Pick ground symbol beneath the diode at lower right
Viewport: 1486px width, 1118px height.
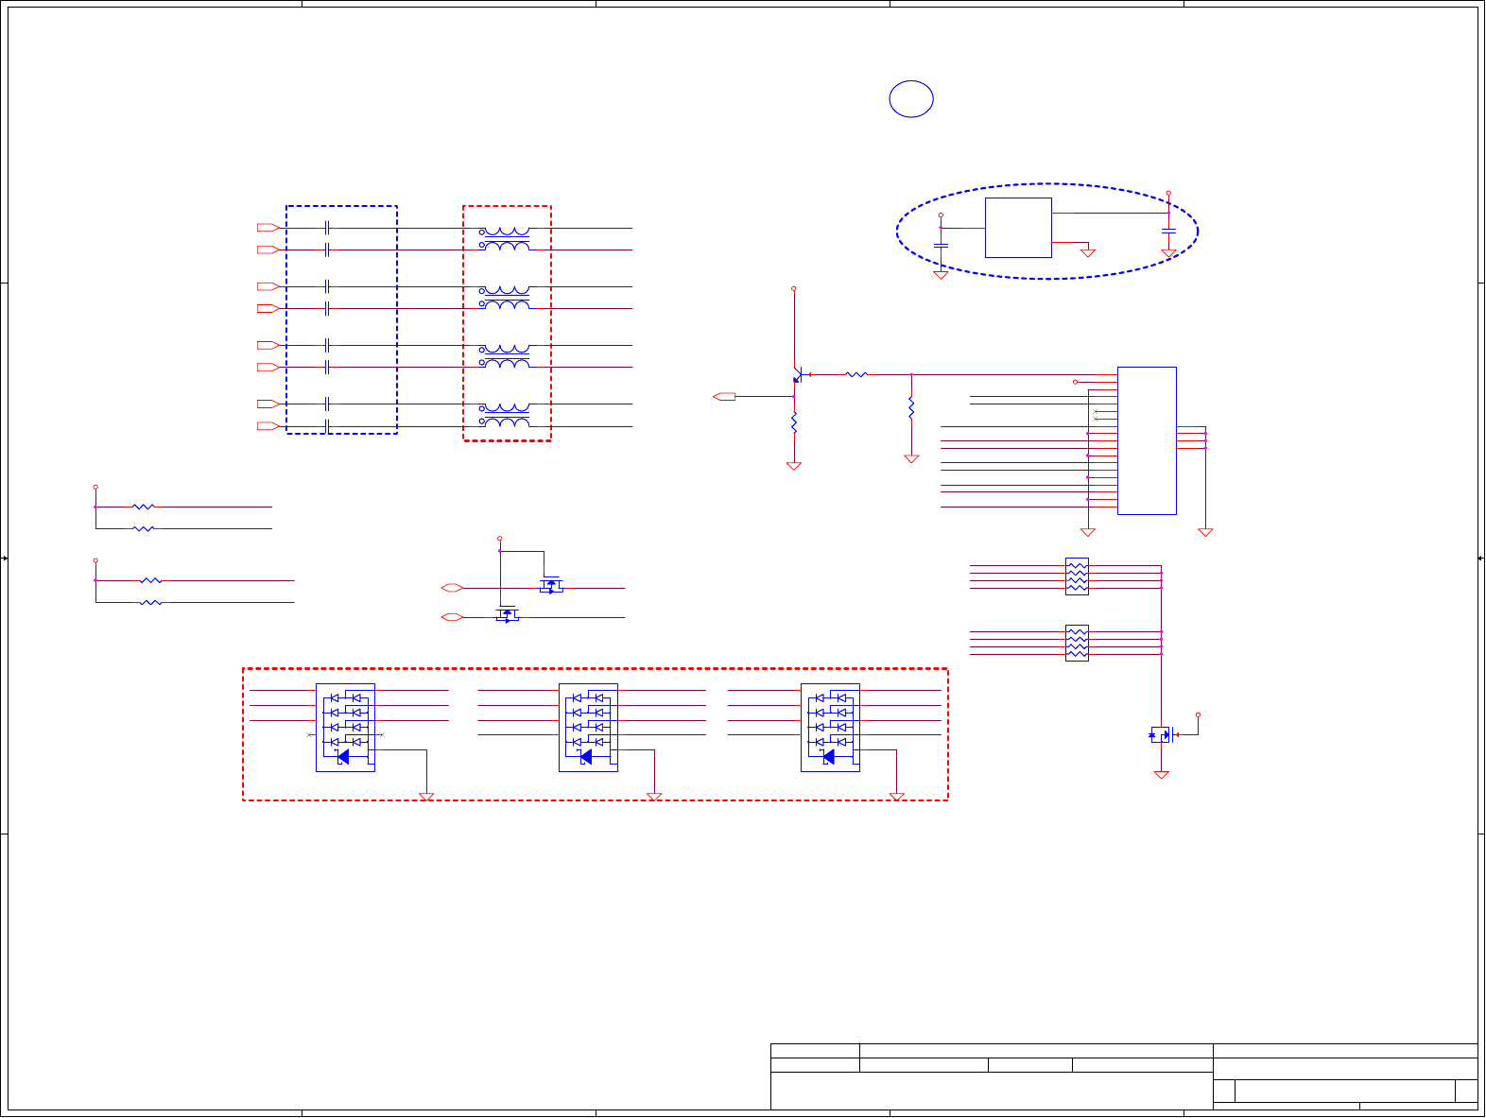[x=1161, y=774]
